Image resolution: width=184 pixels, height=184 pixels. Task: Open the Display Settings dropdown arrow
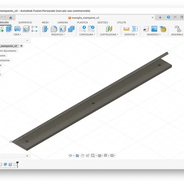click(x=103, y=156)
